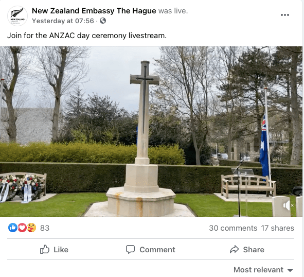The width and height of the screenshot is (304, 277).
Task: Open the New Zealand Embassy The Hague page
Action: coord(94,11)
